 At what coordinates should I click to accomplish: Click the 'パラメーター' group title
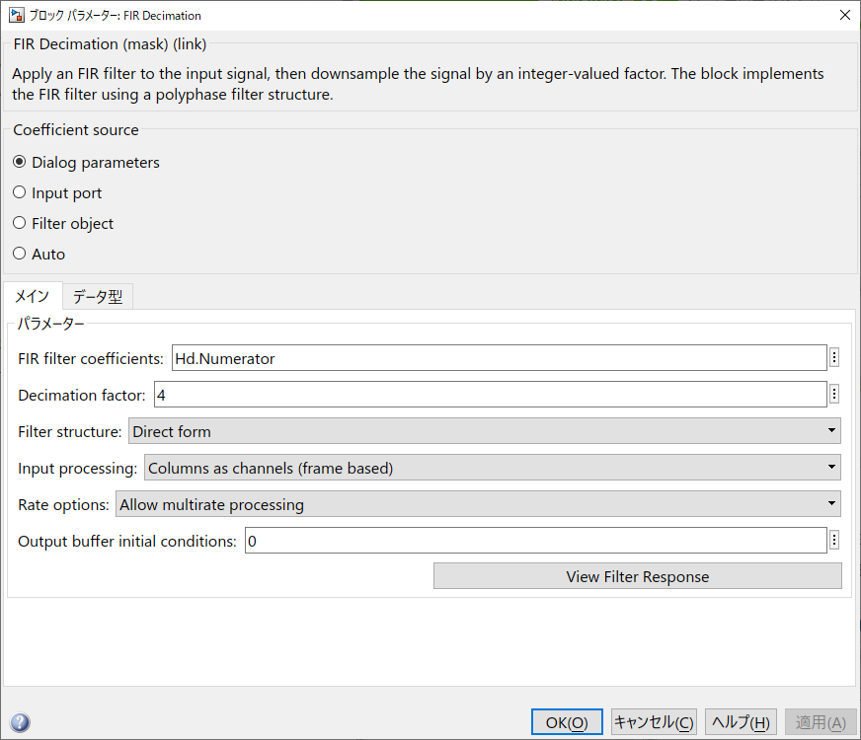50,324
